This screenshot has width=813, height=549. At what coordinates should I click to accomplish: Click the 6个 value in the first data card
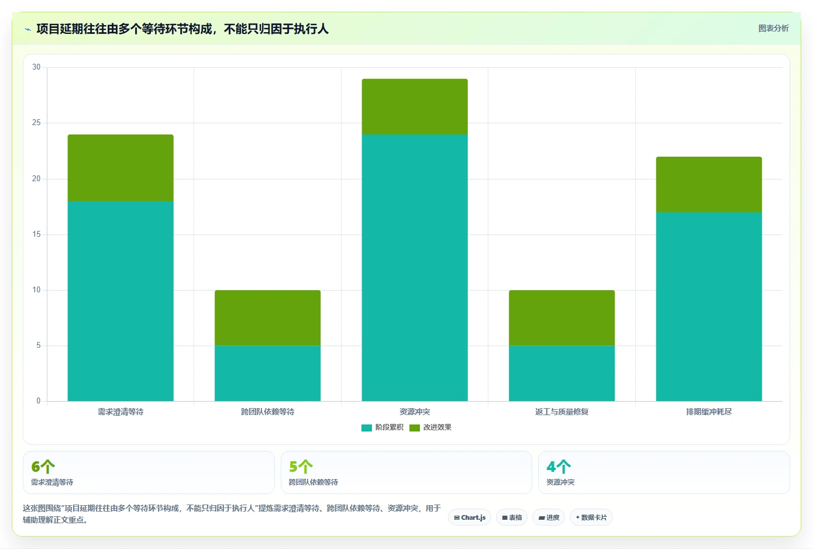tap(43, 467)
